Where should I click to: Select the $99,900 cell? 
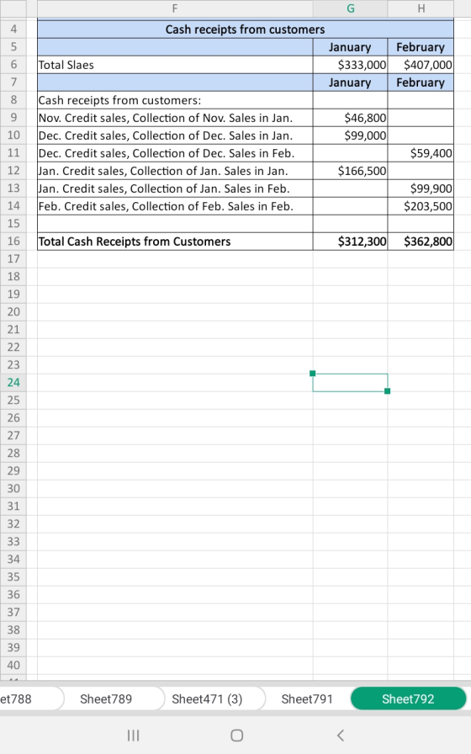[421, 188]
